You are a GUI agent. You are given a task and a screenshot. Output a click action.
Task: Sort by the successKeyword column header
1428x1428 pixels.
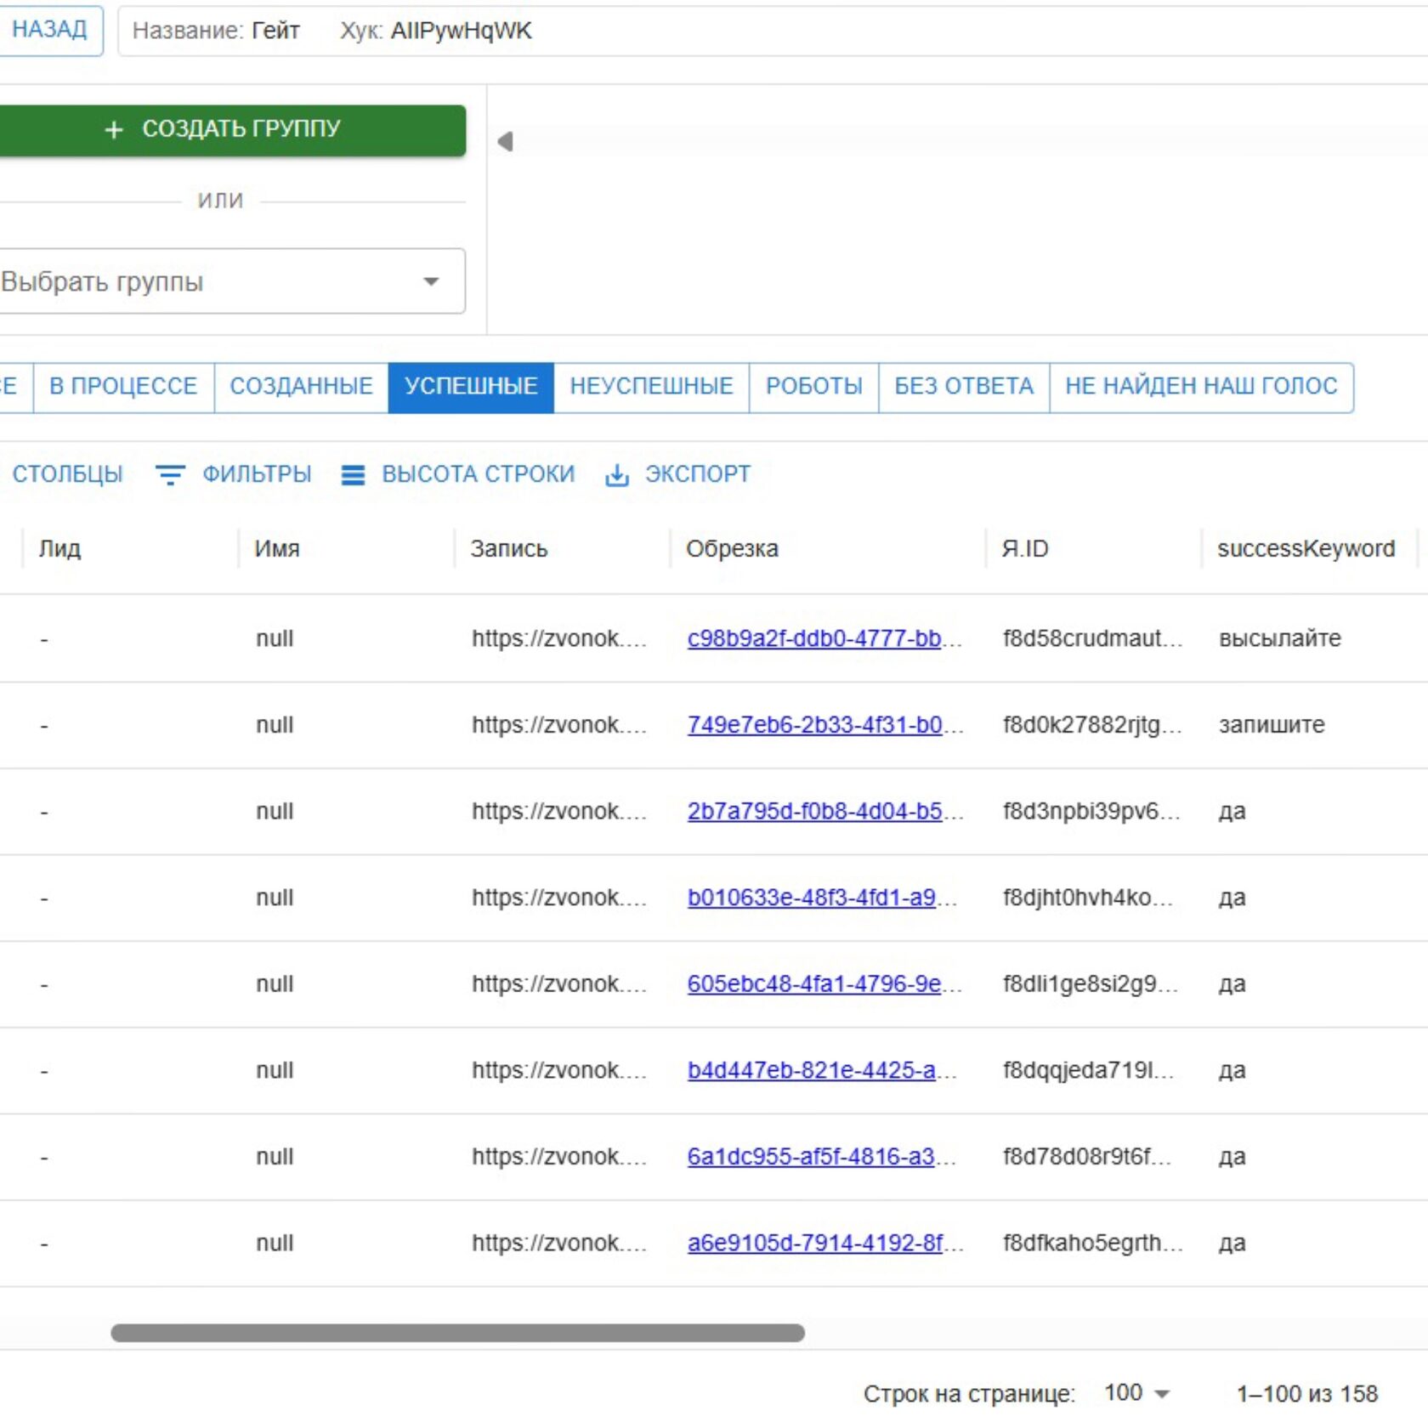(x=1306, y=549)
